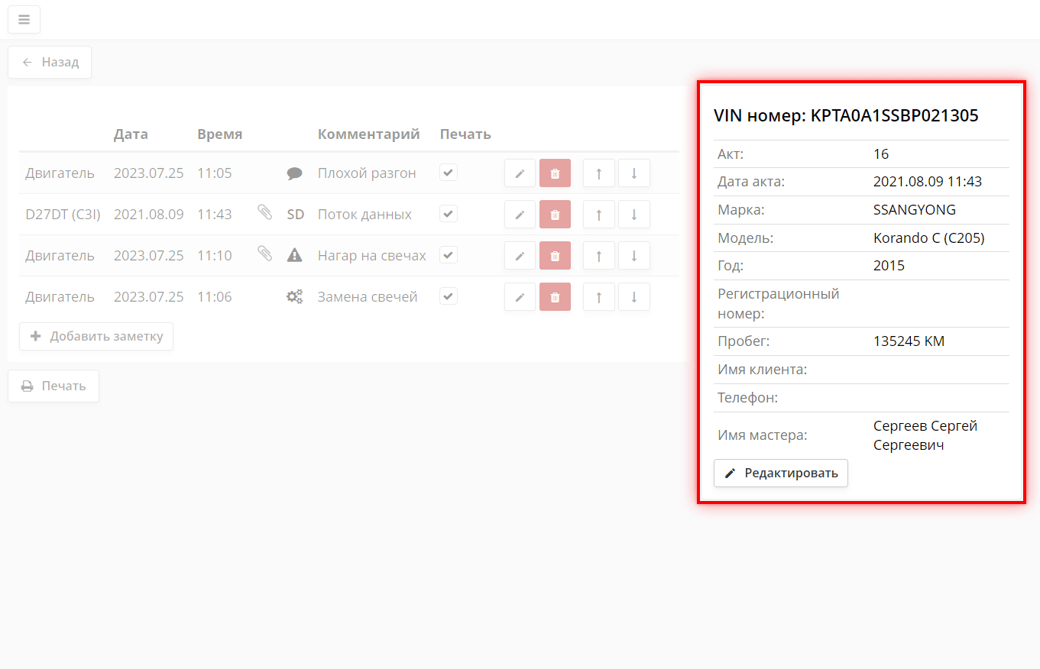Go back with Назад button
Image resolution: width=1040 pixels, height=669 pixels.
(x=50, y=63)
